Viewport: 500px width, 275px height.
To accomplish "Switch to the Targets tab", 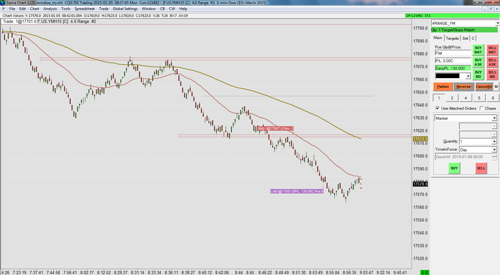I will [x=452, y=38].
